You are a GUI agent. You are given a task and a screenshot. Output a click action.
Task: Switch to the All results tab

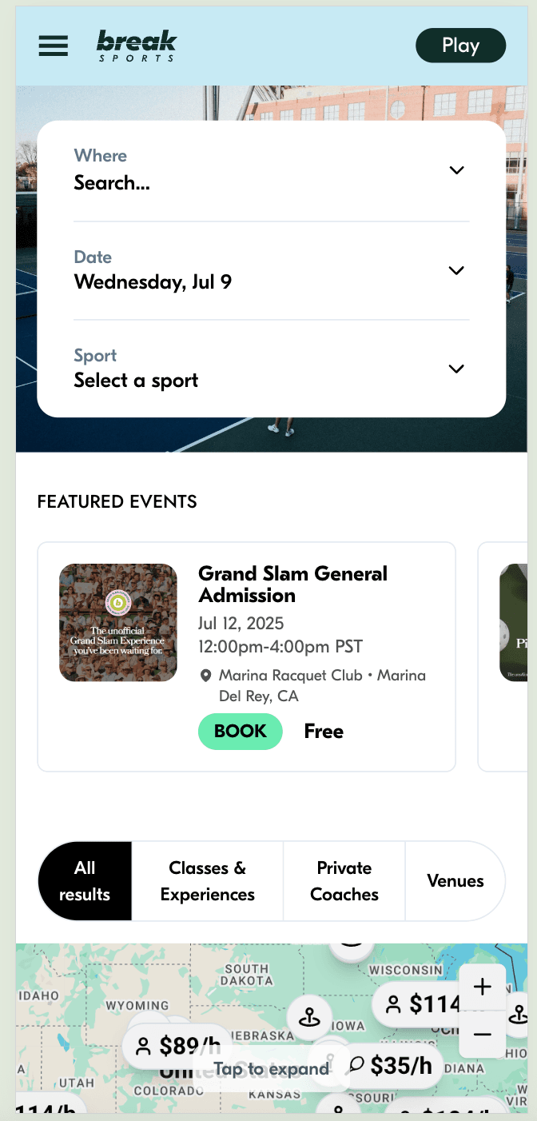pos(85,881)
